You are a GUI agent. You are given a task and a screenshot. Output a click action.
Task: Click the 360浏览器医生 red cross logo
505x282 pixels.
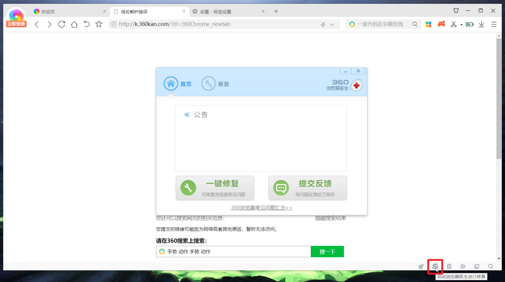pos(356,85)
